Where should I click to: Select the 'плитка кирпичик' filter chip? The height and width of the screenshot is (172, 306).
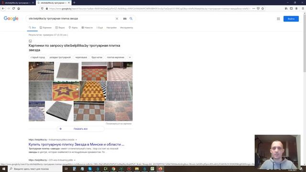pyautogui.click(x=116, y=57)
